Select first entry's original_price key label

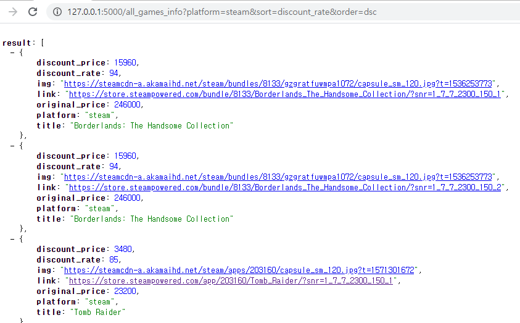point(71,104)
